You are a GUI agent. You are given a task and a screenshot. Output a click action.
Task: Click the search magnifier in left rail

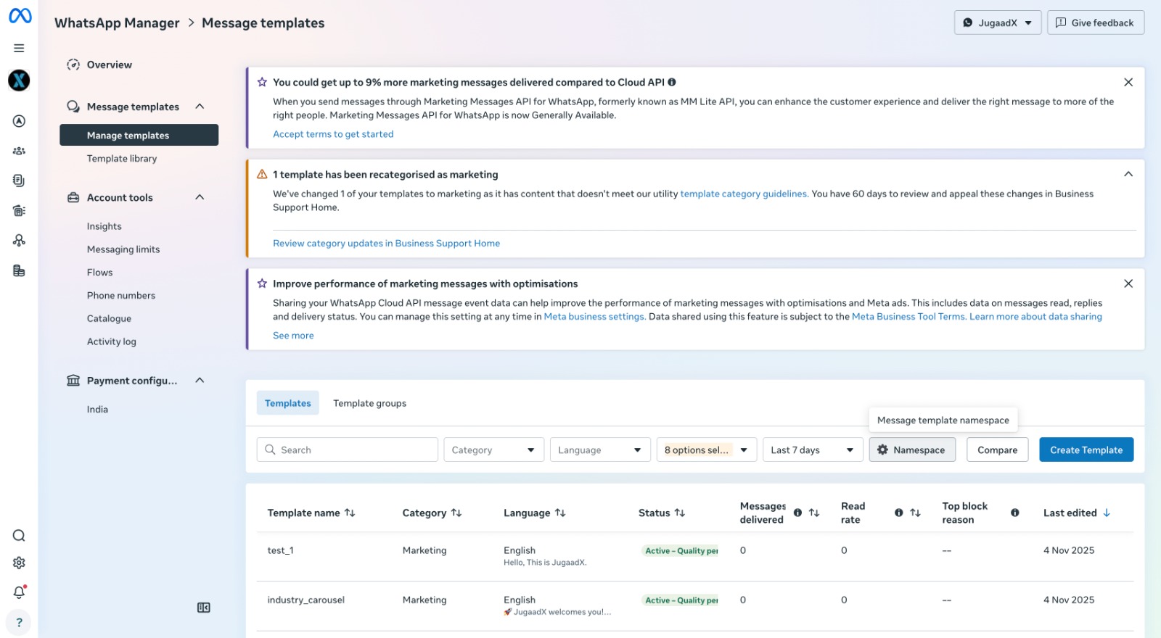[x=19, y=536]
